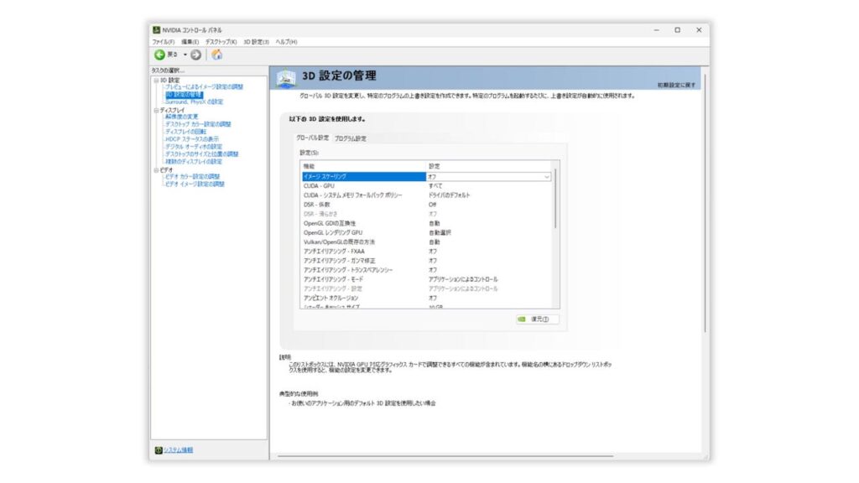Image resolution: width=859 pixels, height=483 pixels.
Task: Select プレビューによるイメージ設定の調整 in tree
Action: pyautogui.click(x=204, y=87)
